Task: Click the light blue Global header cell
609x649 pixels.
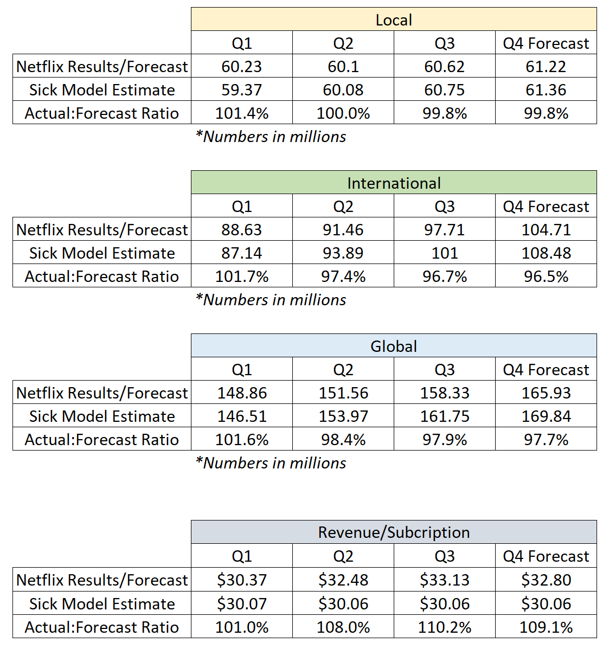Action: click(x=394, y=346)
